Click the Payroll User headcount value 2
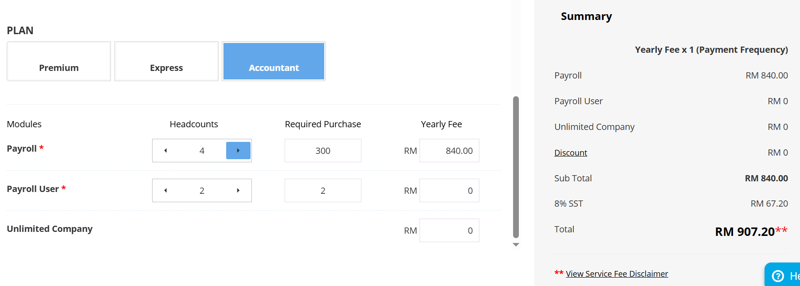 tap(202, 191)
